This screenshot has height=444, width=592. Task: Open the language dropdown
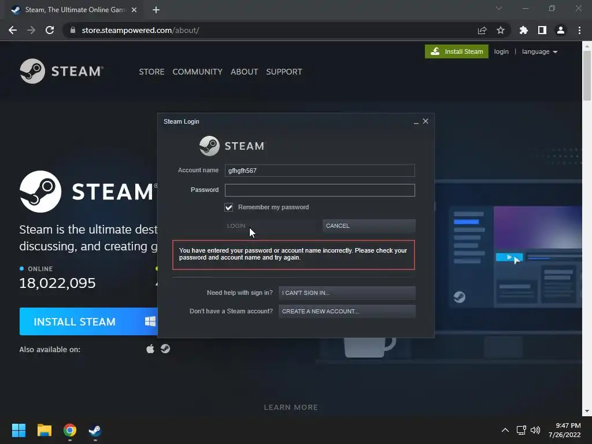[x=539, y=51]
